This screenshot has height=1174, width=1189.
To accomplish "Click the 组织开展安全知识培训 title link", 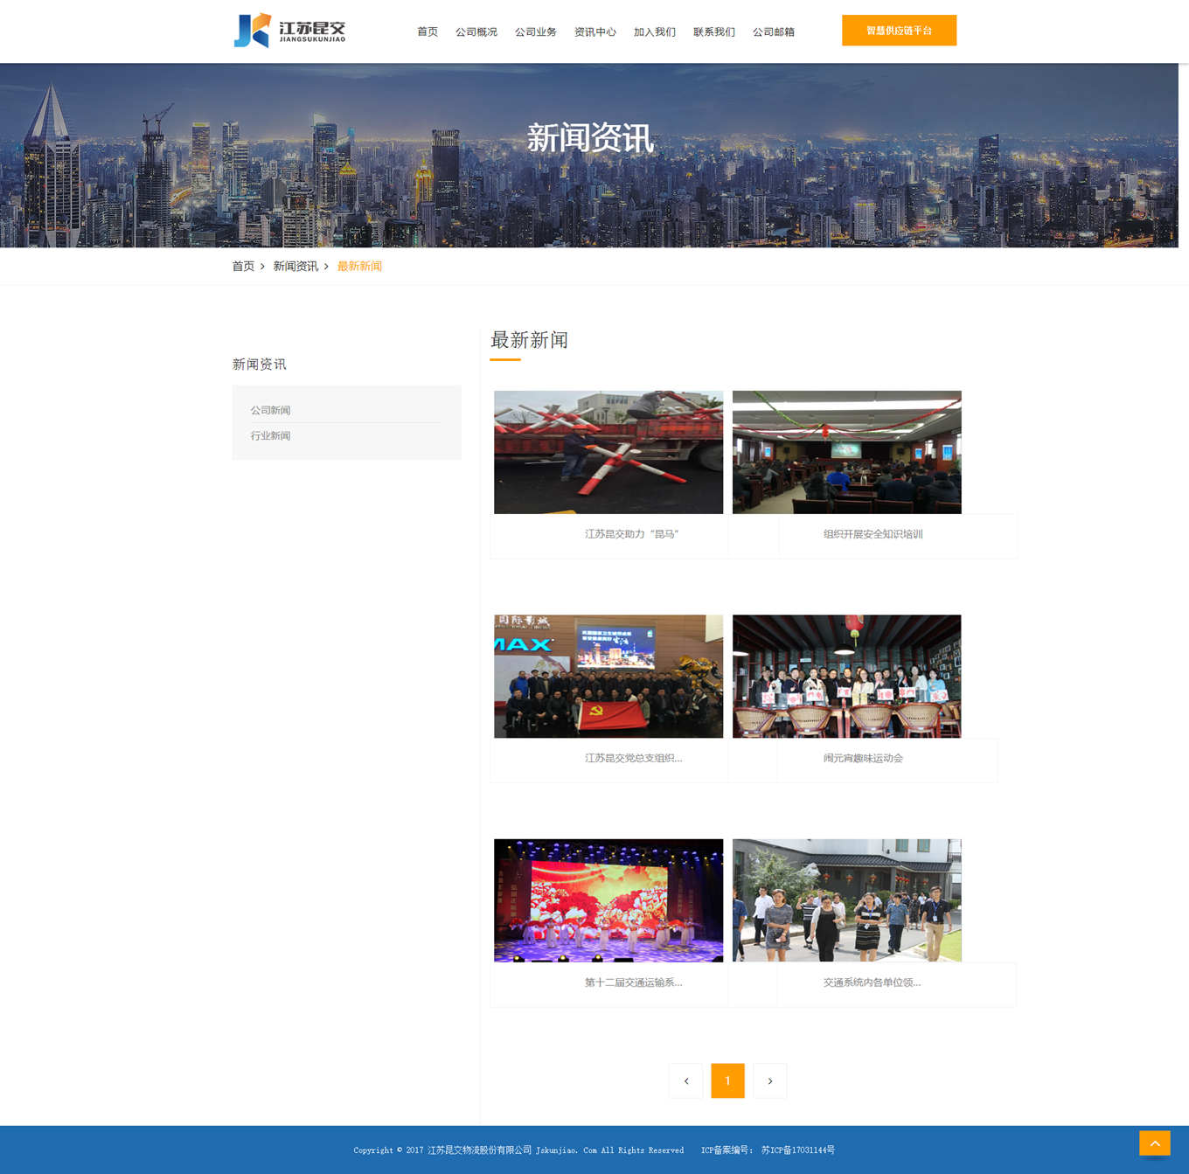I will pyautogui.click(x=873, y=534).
